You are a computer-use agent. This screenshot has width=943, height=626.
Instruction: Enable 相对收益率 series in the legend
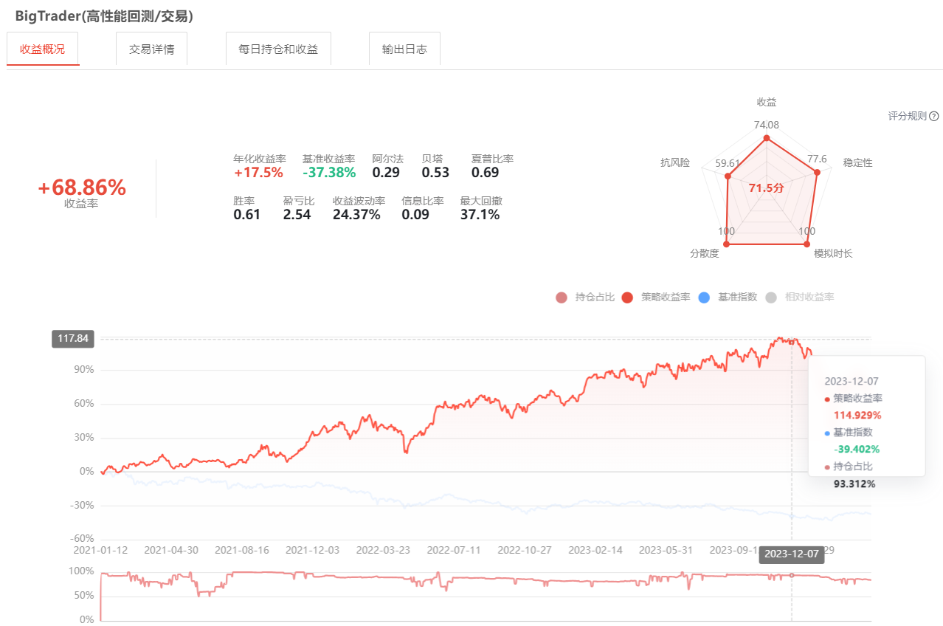801,297
